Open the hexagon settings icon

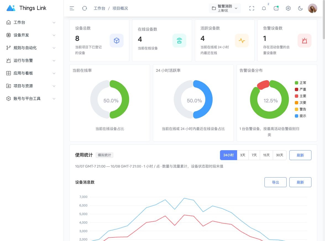point(288,8)
